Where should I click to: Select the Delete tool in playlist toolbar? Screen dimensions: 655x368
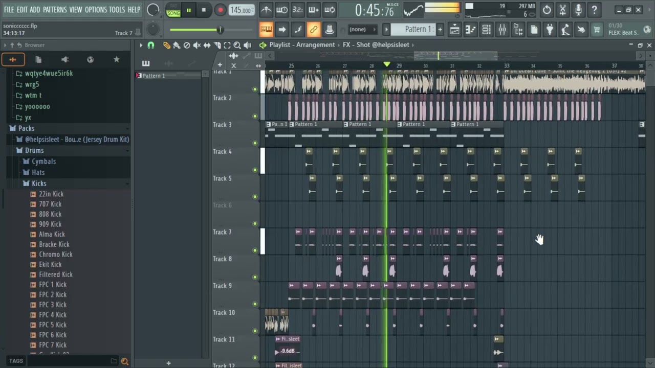click(187, 45)
